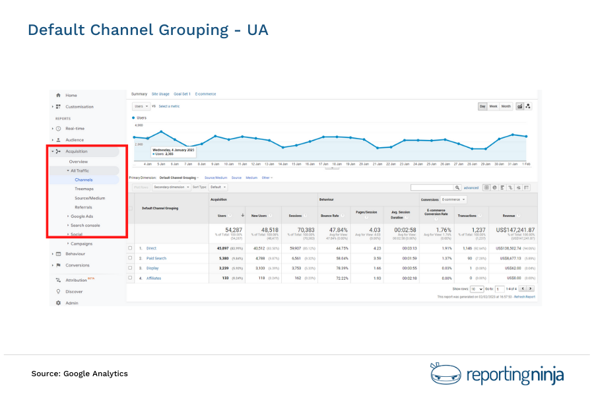Open the Paid Search channel link
This screenshot has width=594, height=396.
click(x=156, y=258)
